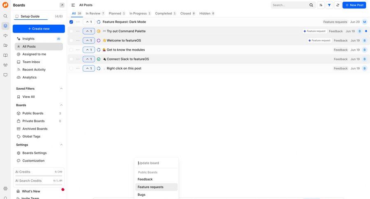Click status icon of Try out Command Palette

tap(99, 31)
